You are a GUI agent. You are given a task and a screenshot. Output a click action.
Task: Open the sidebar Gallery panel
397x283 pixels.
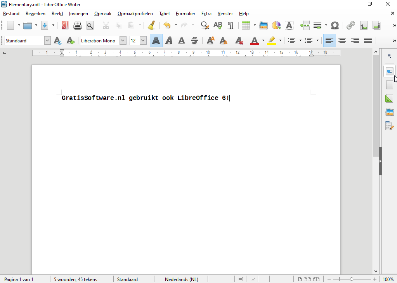(x=390, y=112)
